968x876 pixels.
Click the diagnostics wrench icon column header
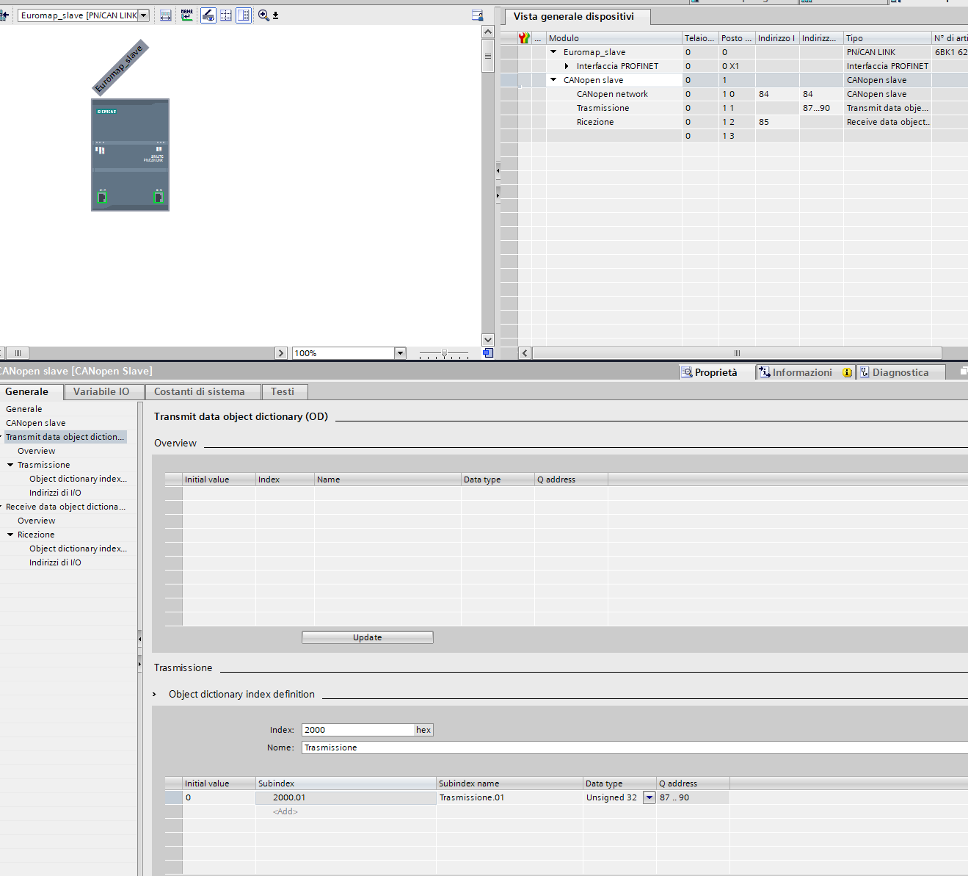(x=524, y=38)
